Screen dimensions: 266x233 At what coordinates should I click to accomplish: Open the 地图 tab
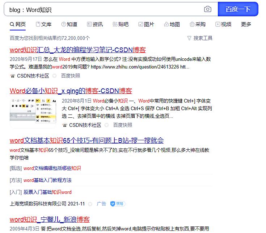click(172, 24)
